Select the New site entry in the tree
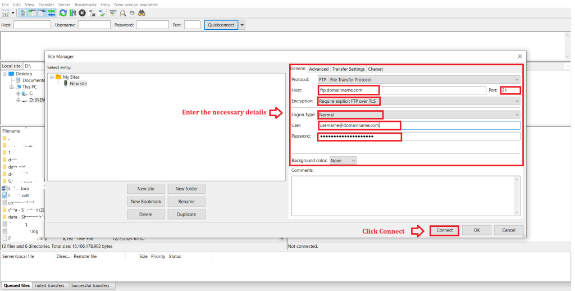Image resolution: width=575 pixels, height=291 pixels. point(78,84)
